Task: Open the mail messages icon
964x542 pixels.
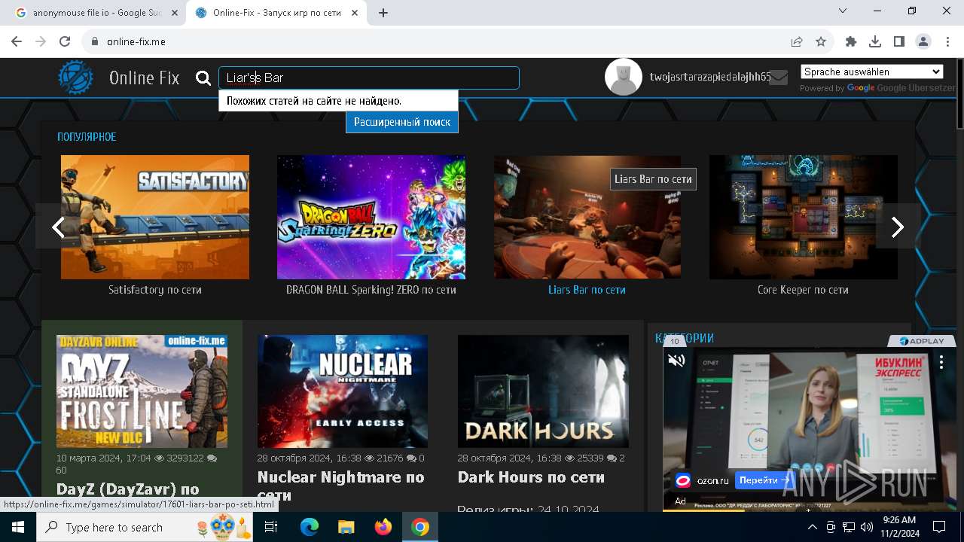Action: (x=779, y=78)
